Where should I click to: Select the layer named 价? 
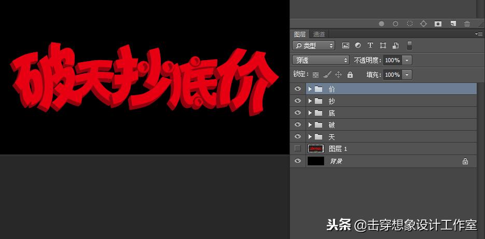point(331,89)
